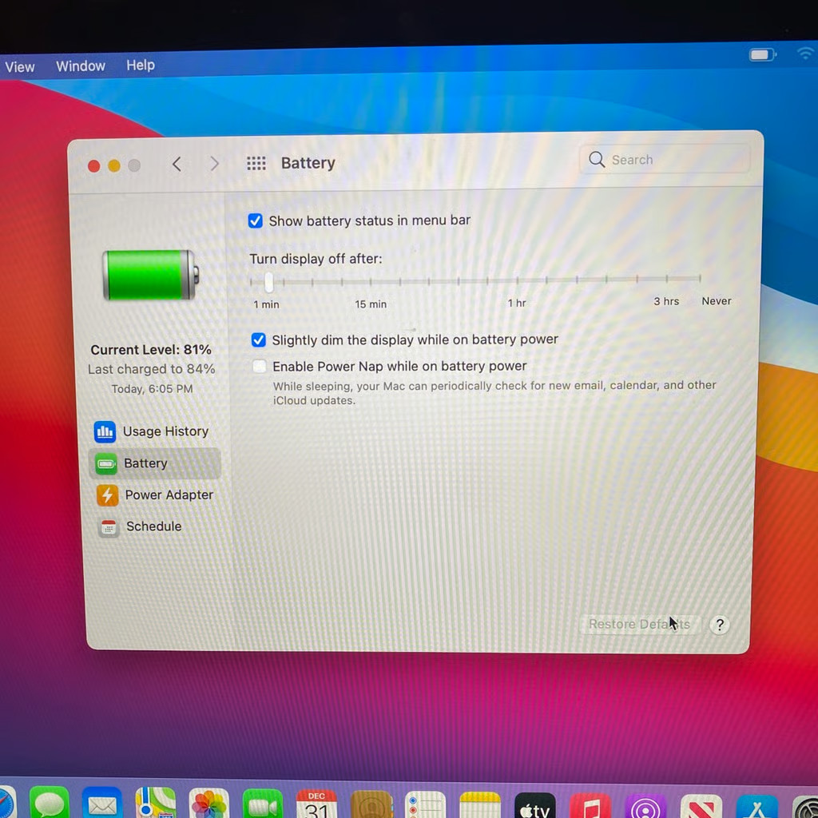Open News from the Dock
Viewport: 818px width, 818px height.
[701, 808]
